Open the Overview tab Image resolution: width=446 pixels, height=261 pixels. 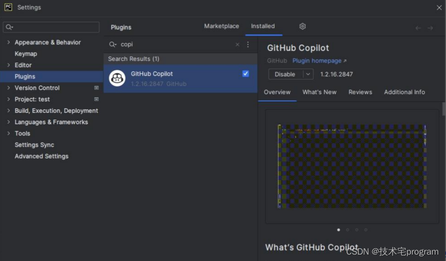[277, 92]
